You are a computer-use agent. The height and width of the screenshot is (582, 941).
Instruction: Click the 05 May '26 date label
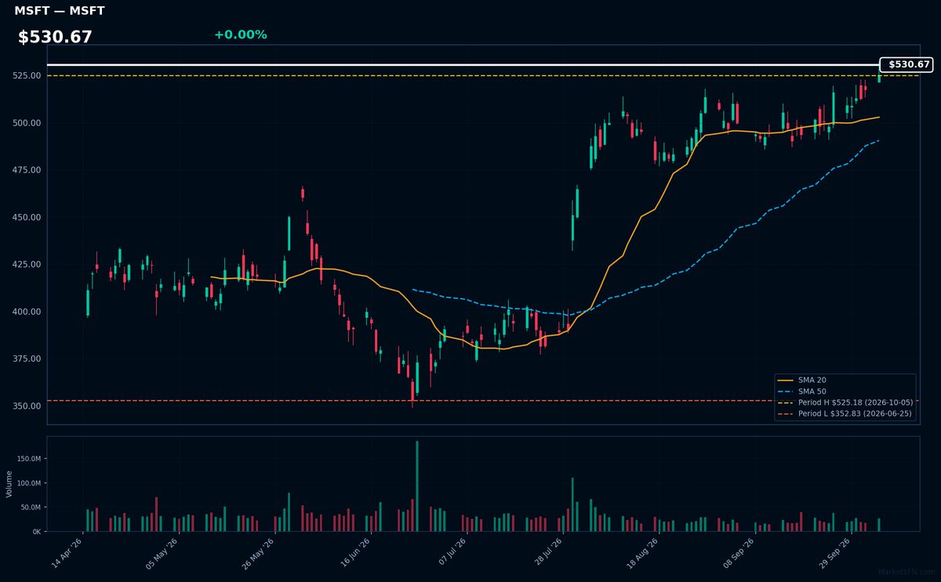[x=162, y=553]
